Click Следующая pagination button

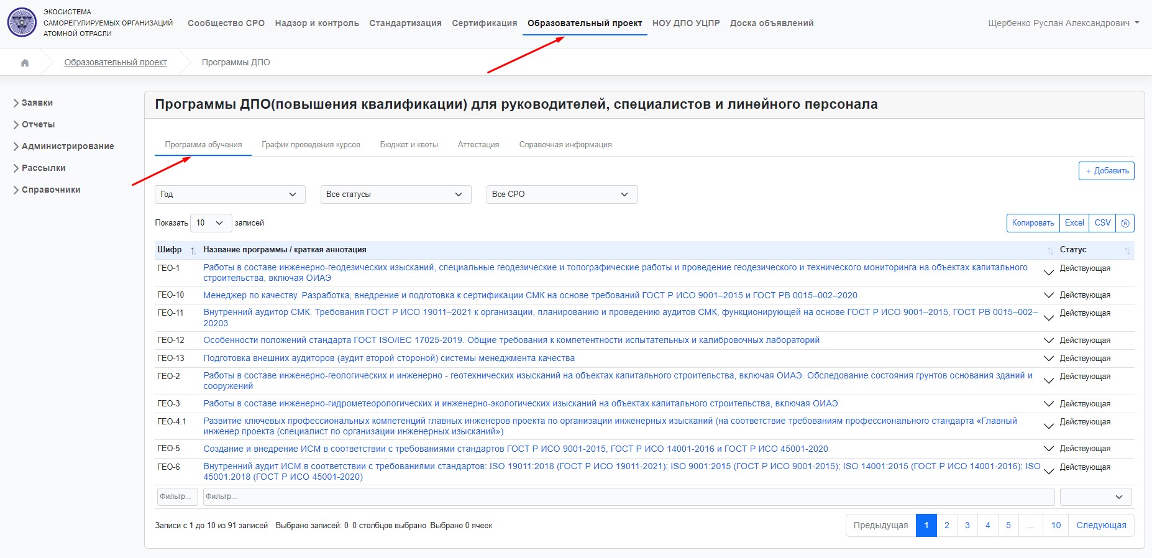(x=1101, y=526)
